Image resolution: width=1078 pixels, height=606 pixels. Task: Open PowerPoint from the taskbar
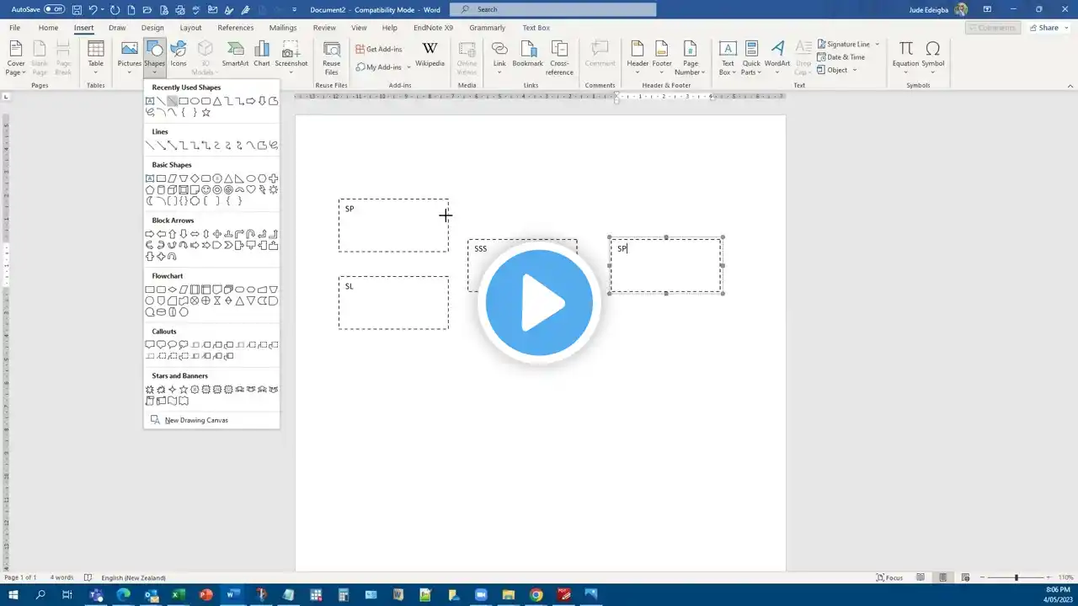[x=205, y=595]
